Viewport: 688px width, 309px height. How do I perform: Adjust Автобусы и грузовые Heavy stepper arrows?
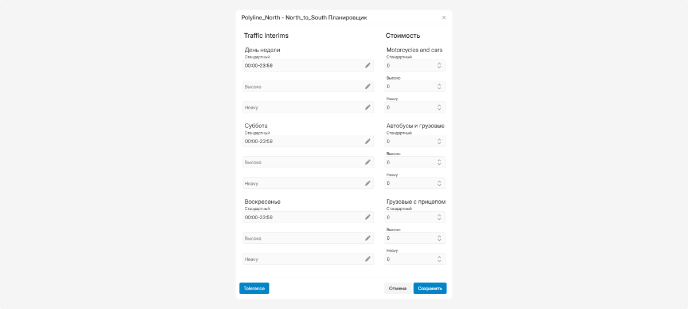(439, 183)
